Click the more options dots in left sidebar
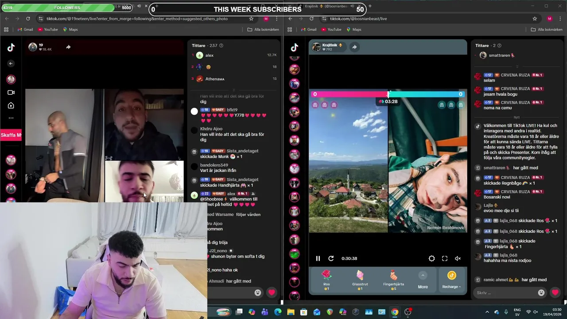 (11, 118)
